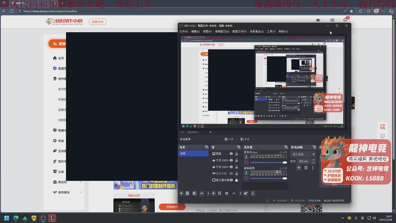Viewport: 396px width, 223px height.
Task: Open 淡入淡出 transition dropdown
Action: pyautogui.click(x=303, y=154)
